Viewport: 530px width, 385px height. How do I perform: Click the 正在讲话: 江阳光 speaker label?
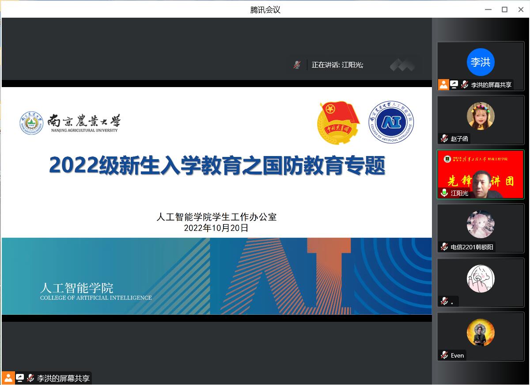click(337, 65)
